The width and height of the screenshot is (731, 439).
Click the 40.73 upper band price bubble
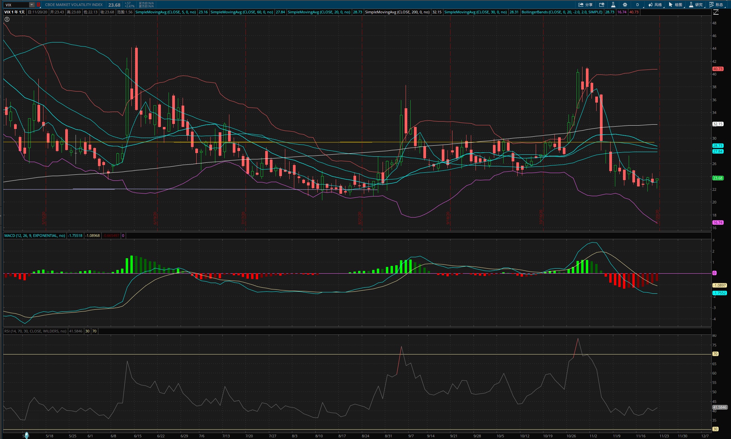pyautogui.click(x=718, y=69)
